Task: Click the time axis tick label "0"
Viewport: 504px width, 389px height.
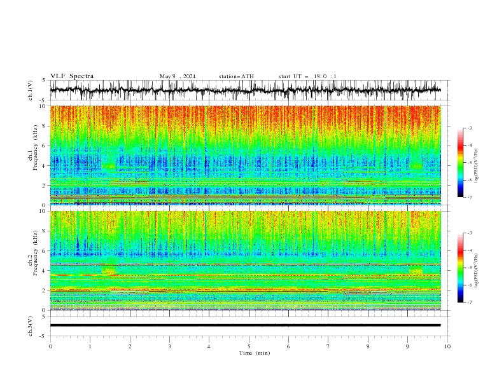Action: (x=50, y=346)
